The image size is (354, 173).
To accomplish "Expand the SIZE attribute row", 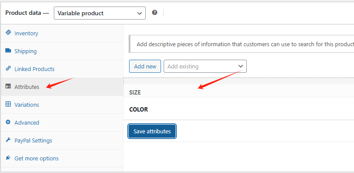I will tap(238, 92).
